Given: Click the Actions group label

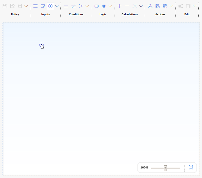Looking at the screenshot, I should [160, 14].
